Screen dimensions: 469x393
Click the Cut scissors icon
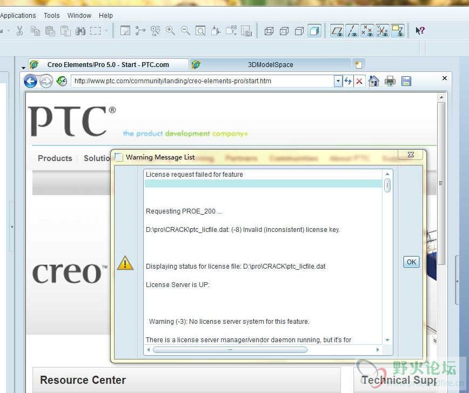[x=20, y=31]
